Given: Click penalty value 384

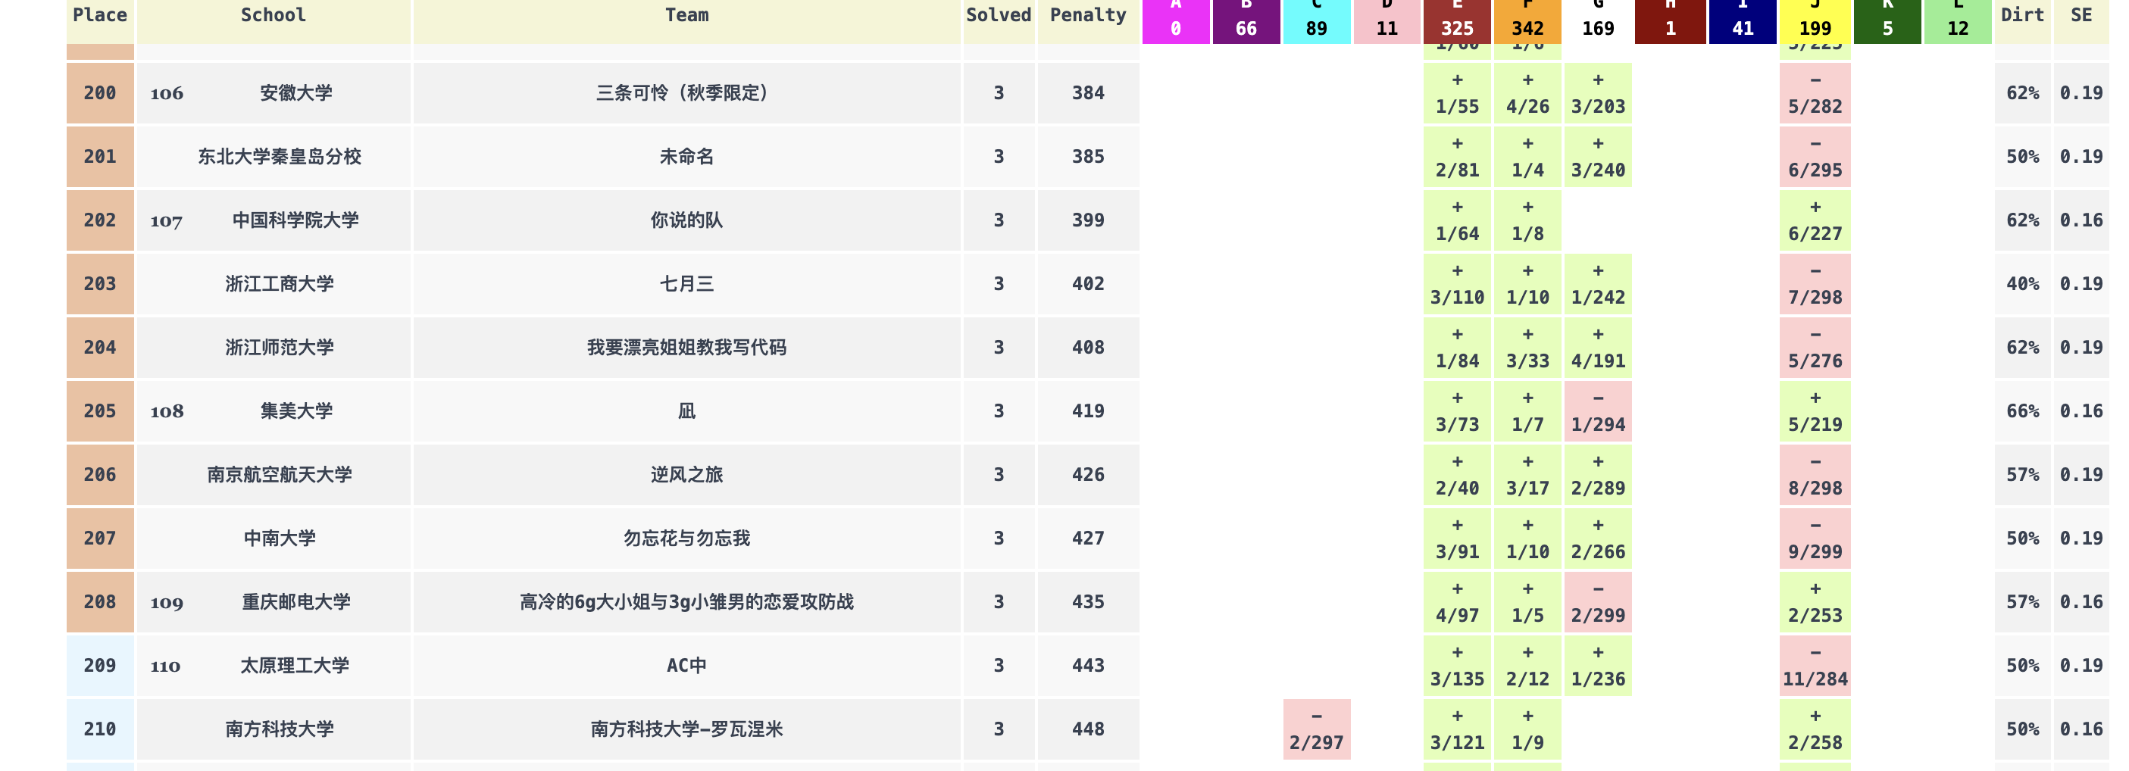Looking at the screenshot, I should coord(1088,93).
